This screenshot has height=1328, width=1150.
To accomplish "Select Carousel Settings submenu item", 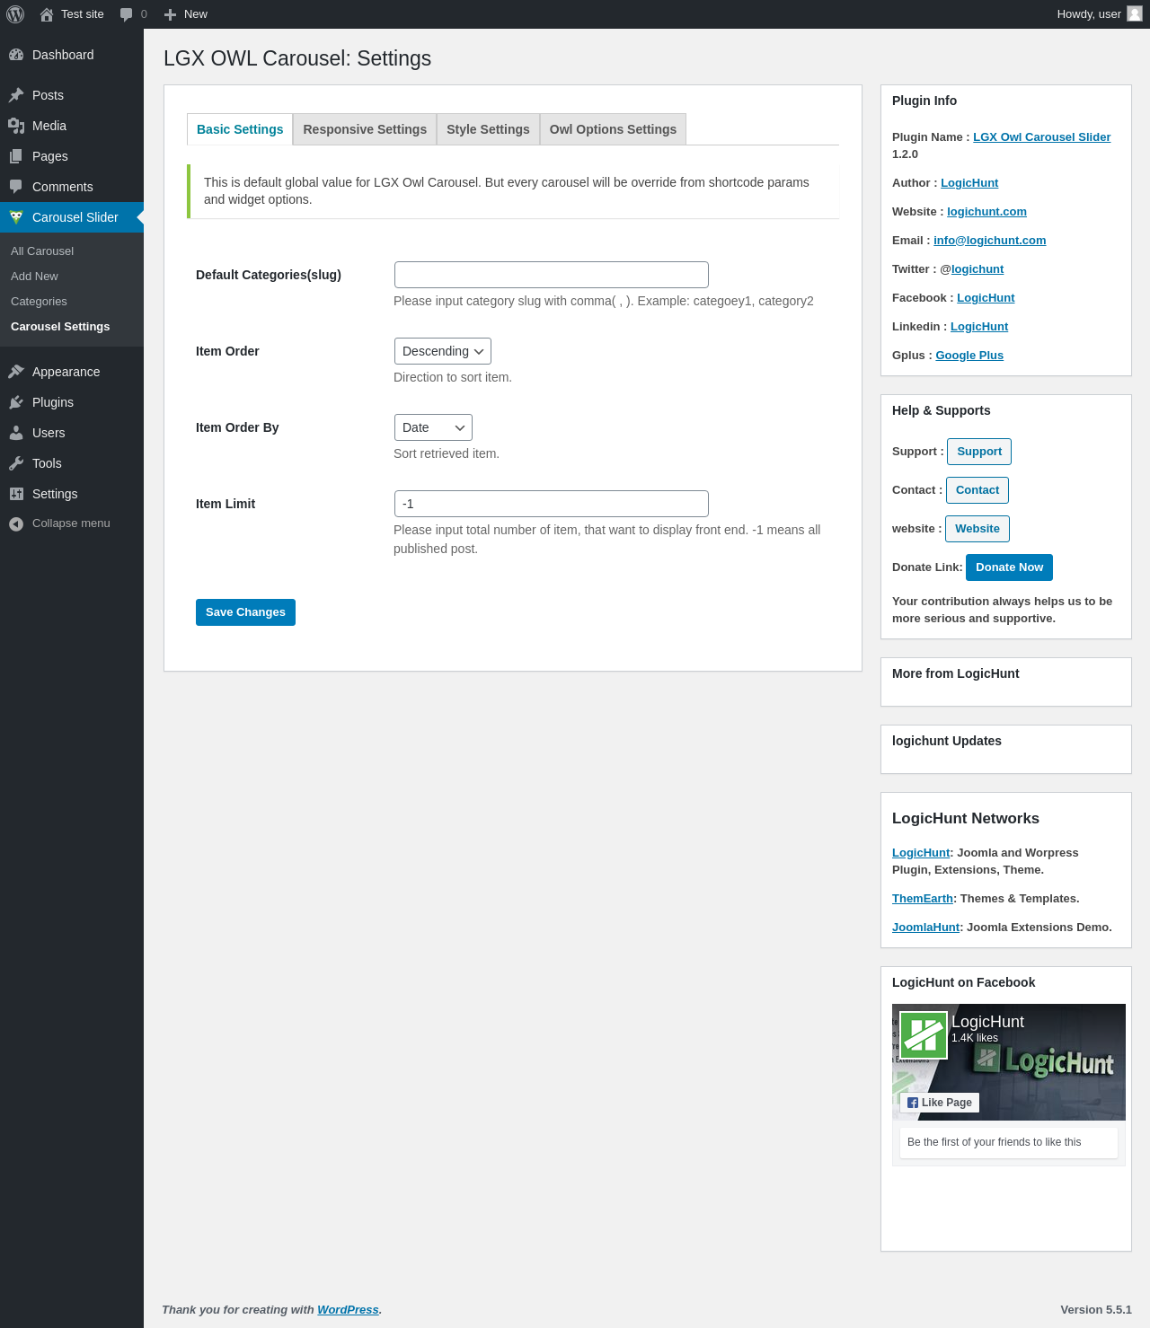I will coord(60,327).
